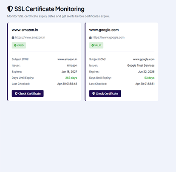Click the green check icon in amazon.in VALID badge
176x172 pixels.
[x=15, y=45]
